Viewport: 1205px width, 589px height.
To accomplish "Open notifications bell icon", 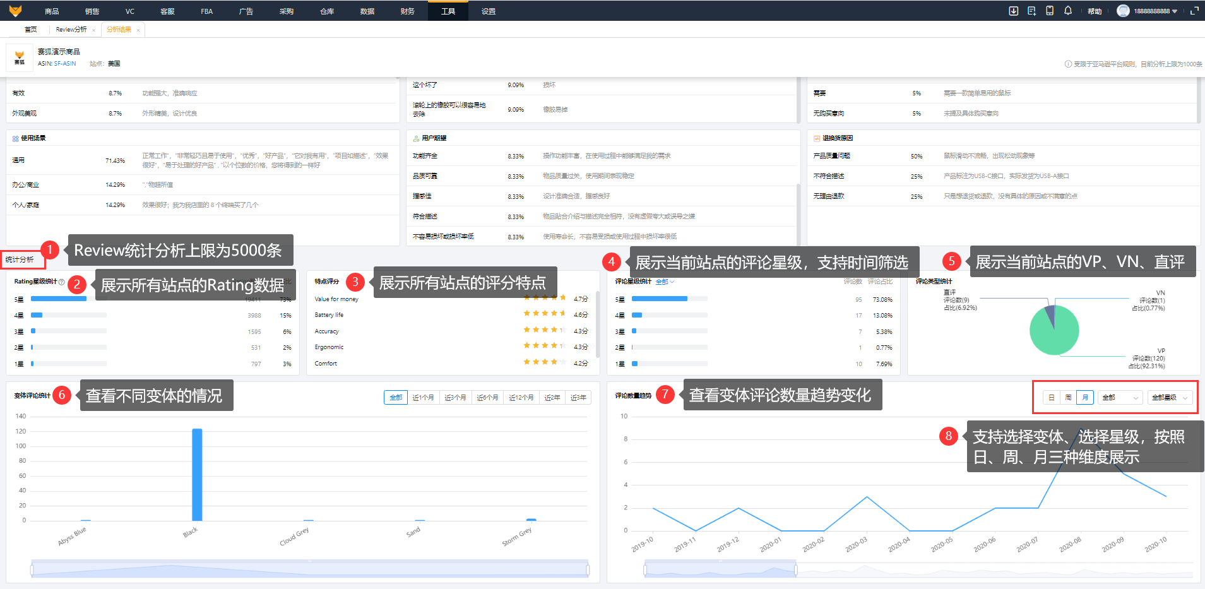I will [x=1068, y=11].
